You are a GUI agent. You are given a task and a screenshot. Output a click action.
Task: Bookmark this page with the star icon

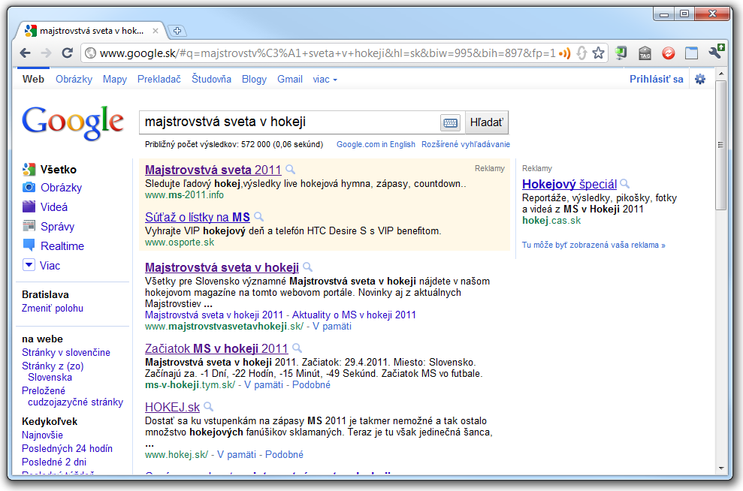pyautogui.click(x=598, y=53)
